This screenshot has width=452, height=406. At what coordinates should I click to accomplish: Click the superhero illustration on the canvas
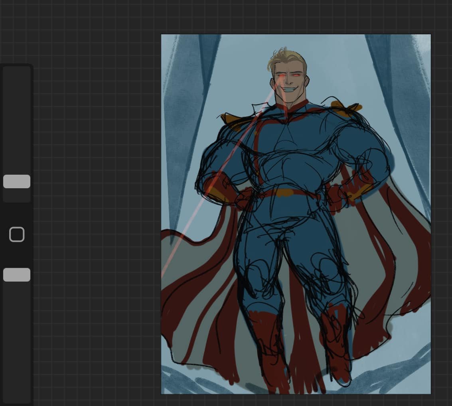point(296,214)
